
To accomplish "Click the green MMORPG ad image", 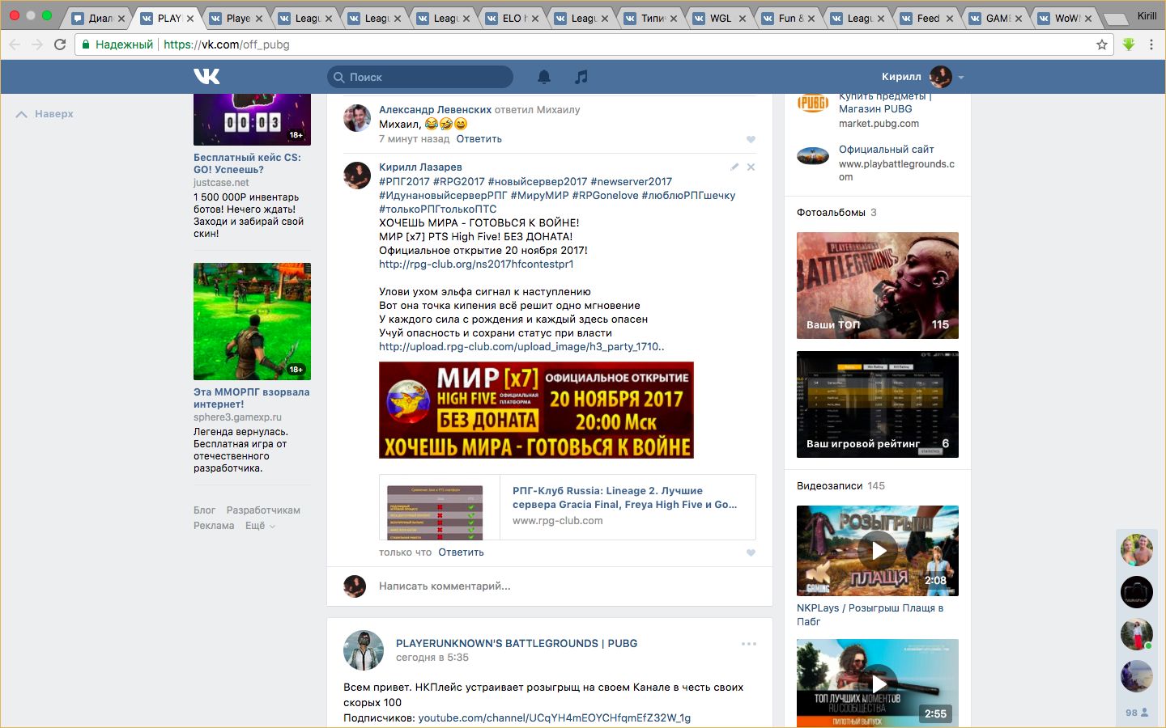I will click(252, 321).
